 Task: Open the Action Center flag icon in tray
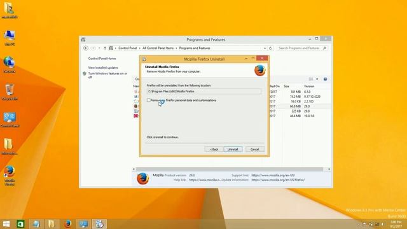(364, 224)
